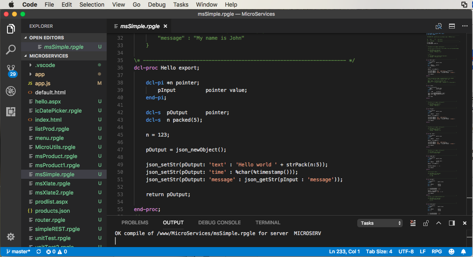Click the macOS menu bar screen mirroring icon
The height and width of the screenshot is (257, 473).
(464, 5)
